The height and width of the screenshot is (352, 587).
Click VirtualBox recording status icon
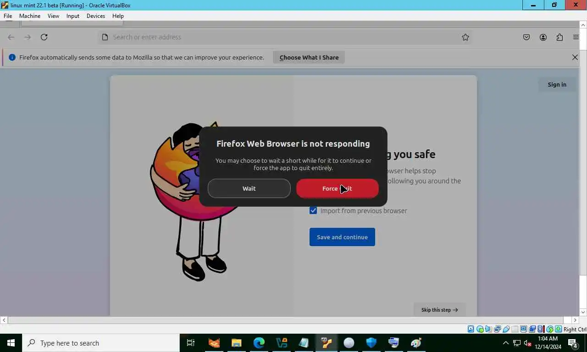click(x=532, y=329)
